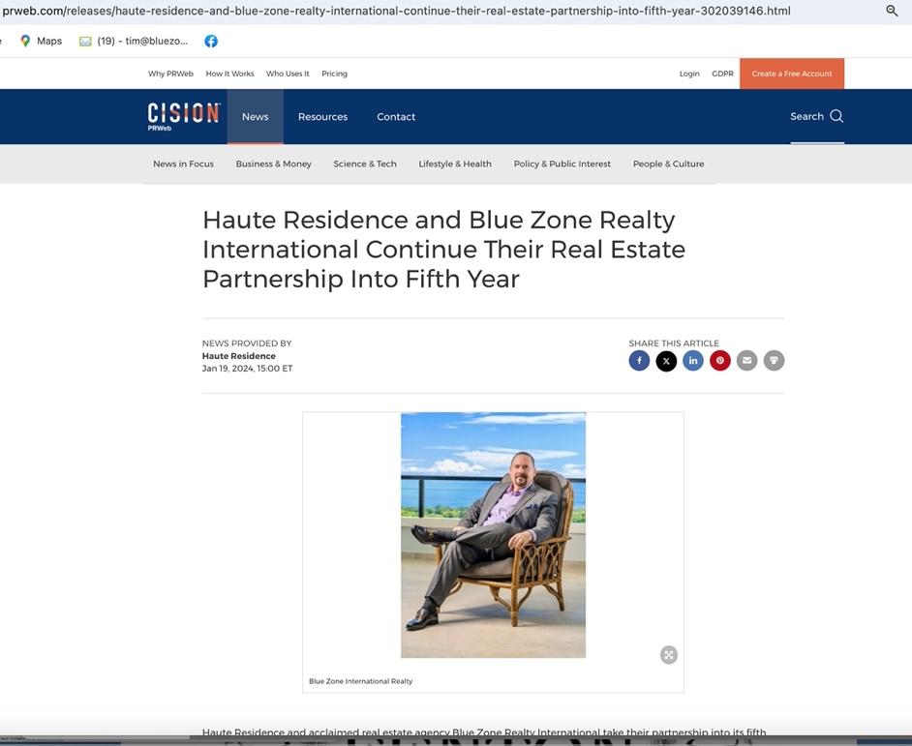Click the article photo of seated man
The width and height of the screenshot is (912, 746).
pyautogui.click(x=493, y=535)
